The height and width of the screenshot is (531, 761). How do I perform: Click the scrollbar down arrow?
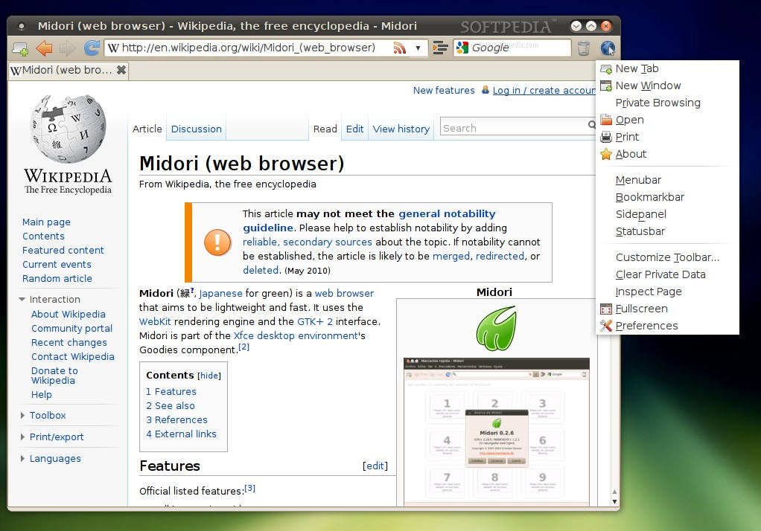tap(614, 502)
